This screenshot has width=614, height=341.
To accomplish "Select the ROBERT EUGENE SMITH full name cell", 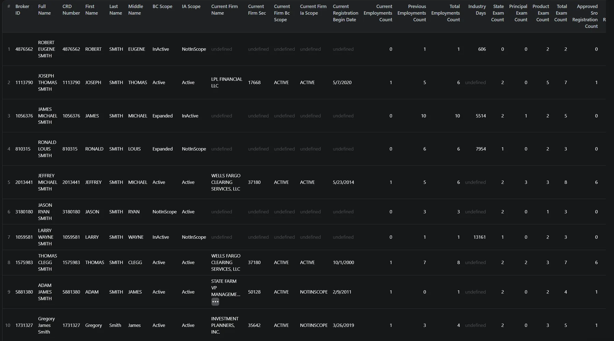I will [46, 49].
